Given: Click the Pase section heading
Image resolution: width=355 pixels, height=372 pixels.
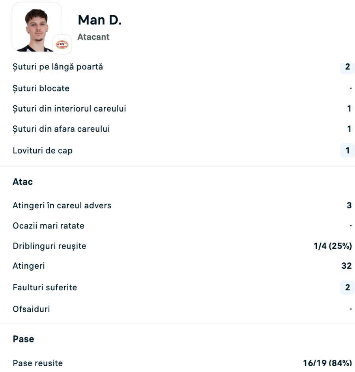Looking at the screenshot, I should [x=23, y=339].
